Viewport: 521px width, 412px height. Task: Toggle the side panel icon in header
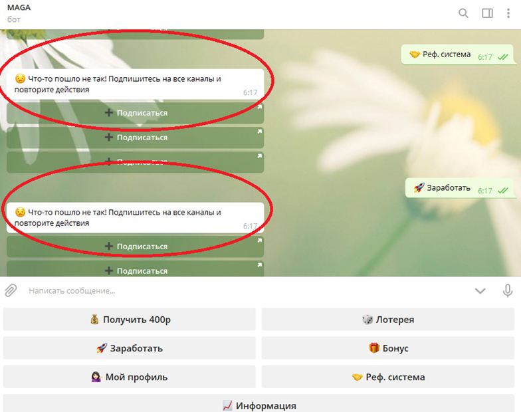tap(487, 13)
